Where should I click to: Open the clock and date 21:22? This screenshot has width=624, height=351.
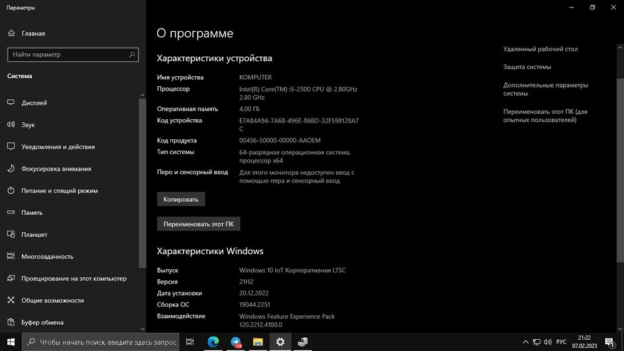click(x=584, y=342)
